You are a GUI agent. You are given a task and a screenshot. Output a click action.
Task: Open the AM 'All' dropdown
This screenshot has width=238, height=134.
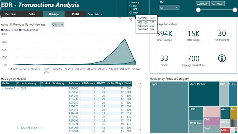point(169,8)
